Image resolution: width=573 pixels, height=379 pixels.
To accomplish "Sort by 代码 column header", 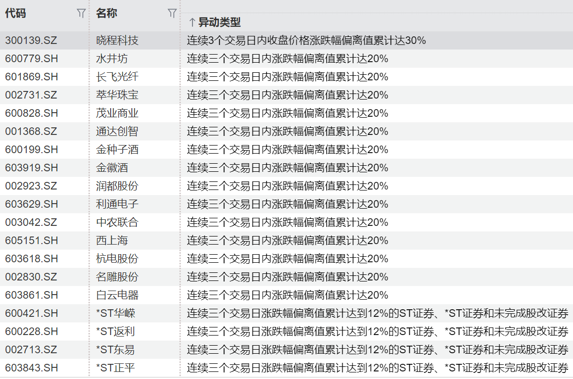I will [16, 14].
